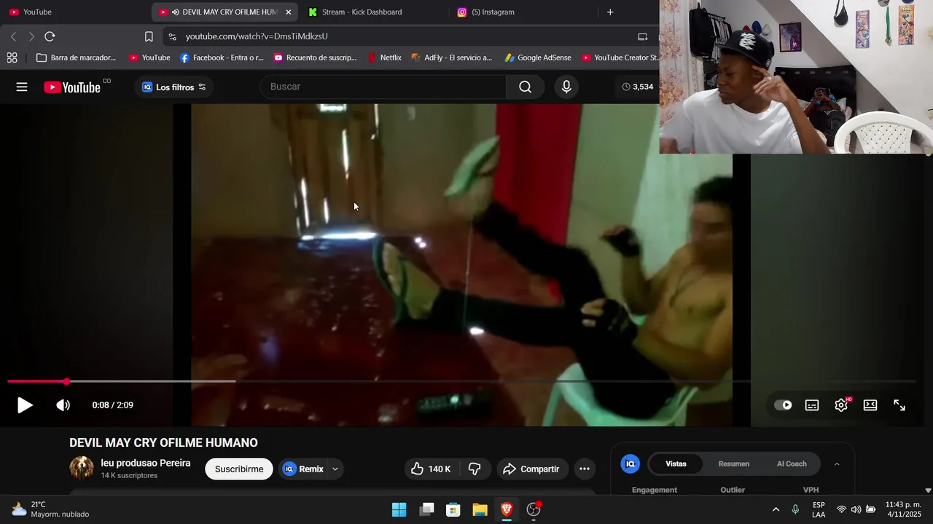Go to YouTube home via logo

[x=72, y=87]
